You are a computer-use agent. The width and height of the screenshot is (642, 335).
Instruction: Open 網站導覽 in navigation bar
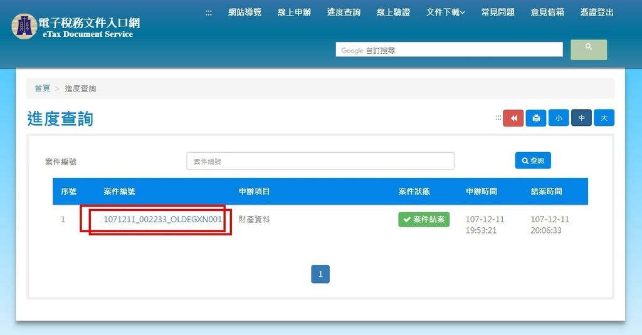click(245, 13)
